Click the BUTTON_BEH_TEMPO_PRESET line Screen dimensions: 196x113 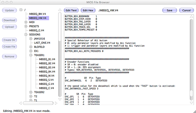[x=81, y=30]
